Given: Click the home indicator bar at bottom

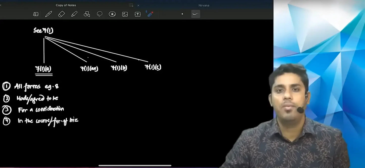Looking at the screenshot, I should point(135,165).
